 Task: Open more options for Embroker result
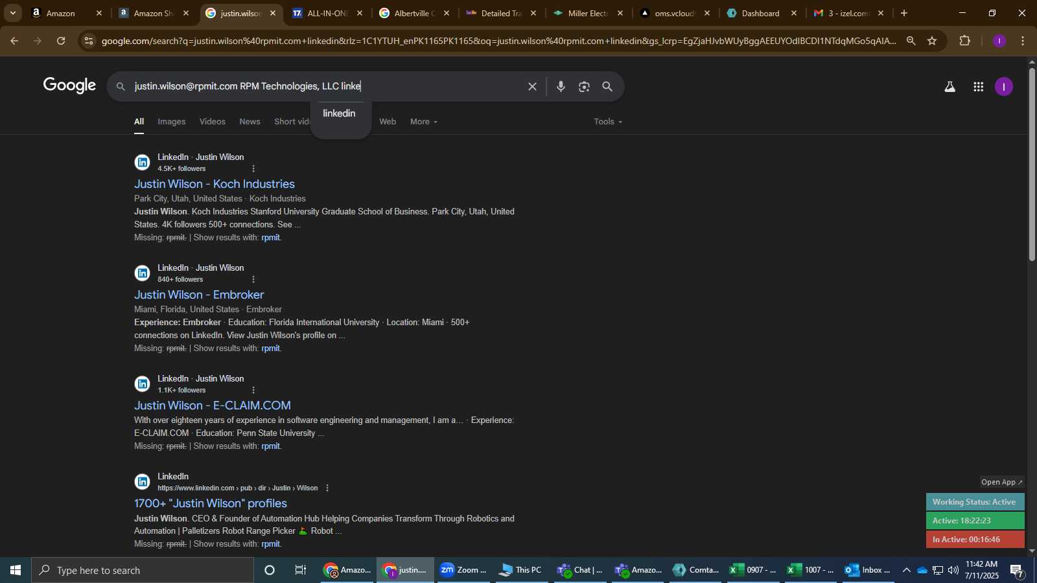pyautogui.click(x=253, y=279)
